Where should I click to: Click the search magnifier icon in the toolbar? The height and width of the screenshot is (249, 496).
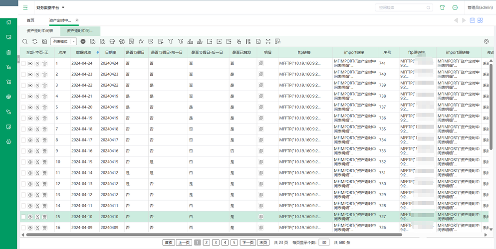click(25, 41)
